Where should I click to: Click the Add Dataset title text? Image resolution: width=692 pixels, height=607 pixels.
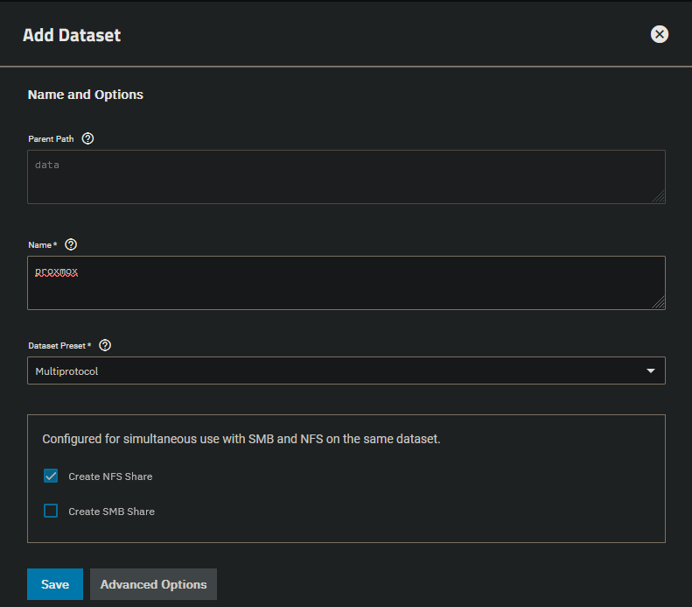coord(72,36)
